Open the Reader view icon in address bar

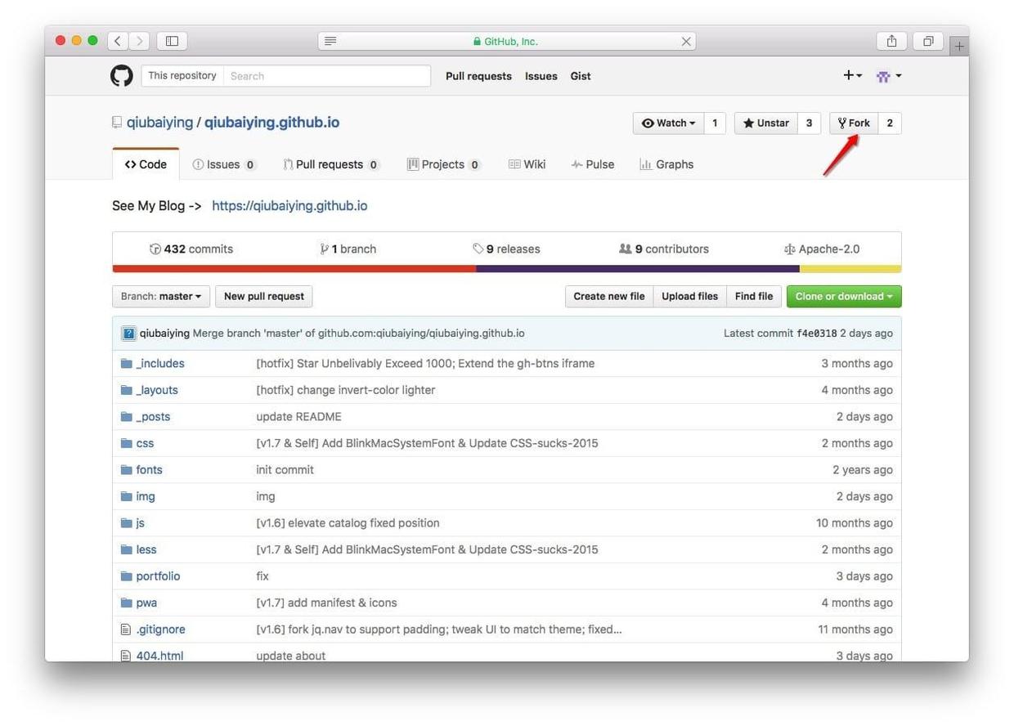(x=330, y=41)
